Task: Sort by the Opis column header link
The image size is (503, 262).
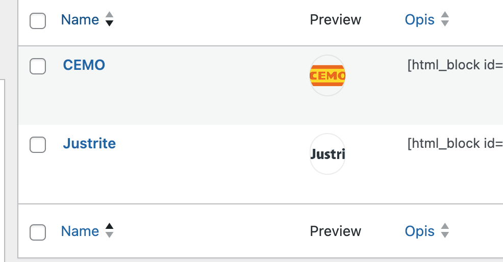Action: 419,20
